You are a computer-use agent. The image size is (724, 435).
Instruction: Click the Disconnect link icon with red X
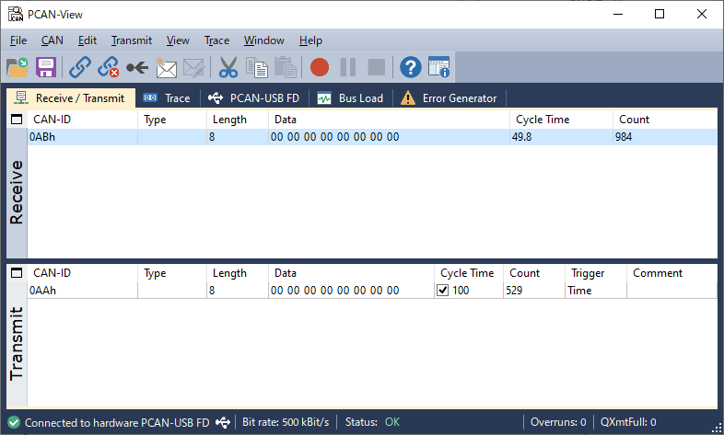[108, 67]
